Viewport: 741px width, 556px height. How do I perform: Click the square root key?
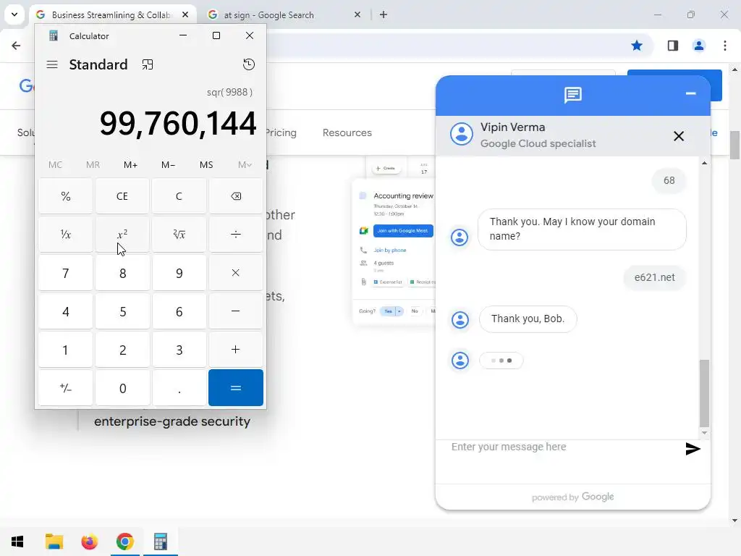[179, 235]
